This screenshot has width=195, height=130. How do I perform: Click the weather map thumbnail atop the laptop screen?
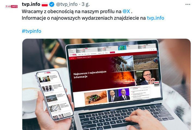(x=122, y=48)
